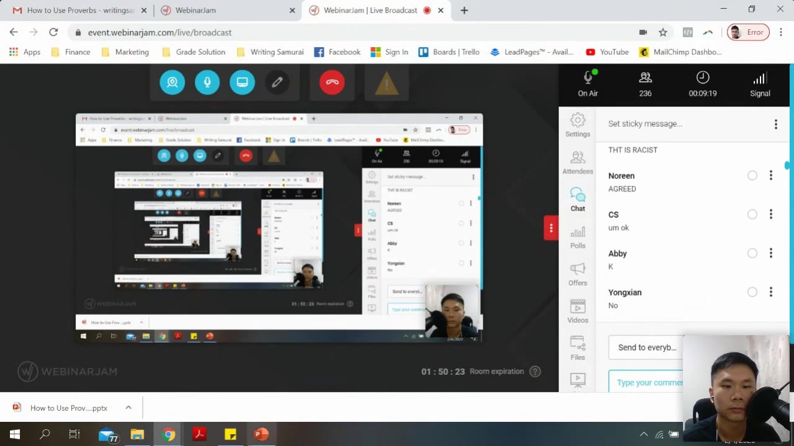794x446 pixels.
Task: Open the Videos panel
Action: pyautogui.click(x=578, y=312)
